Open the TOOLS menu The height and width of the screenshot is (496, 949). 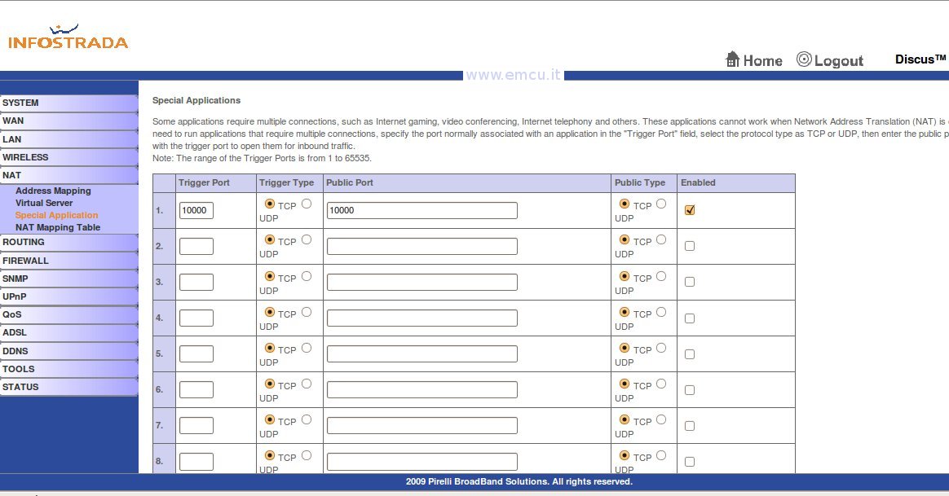click(x=69, y=369)
